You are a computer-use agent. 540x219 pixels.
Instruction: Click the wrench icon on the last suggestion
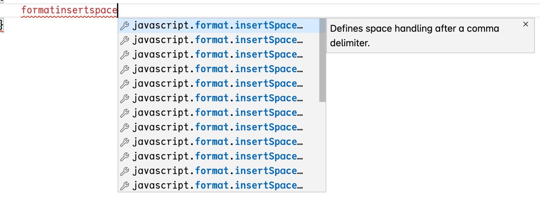coord(124,186)
